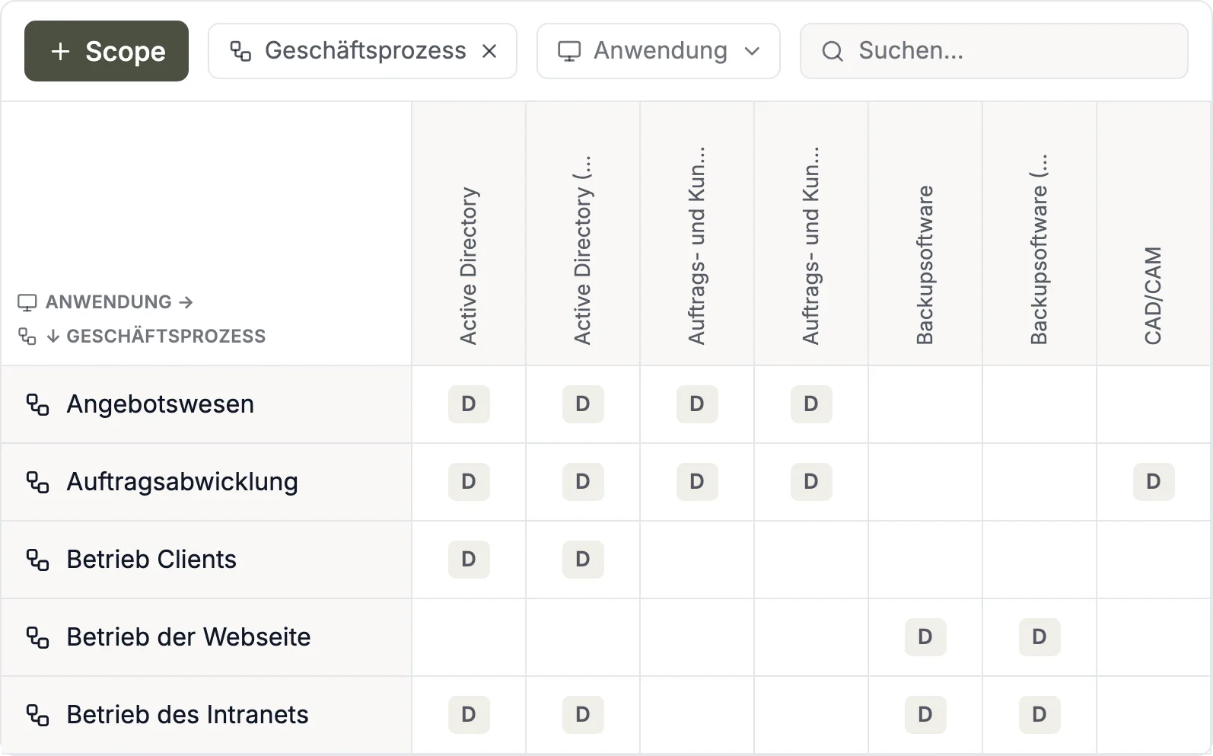Click the process icon beside Betrieb Clients
The image size is (1213, 756).
click(37, 560)
